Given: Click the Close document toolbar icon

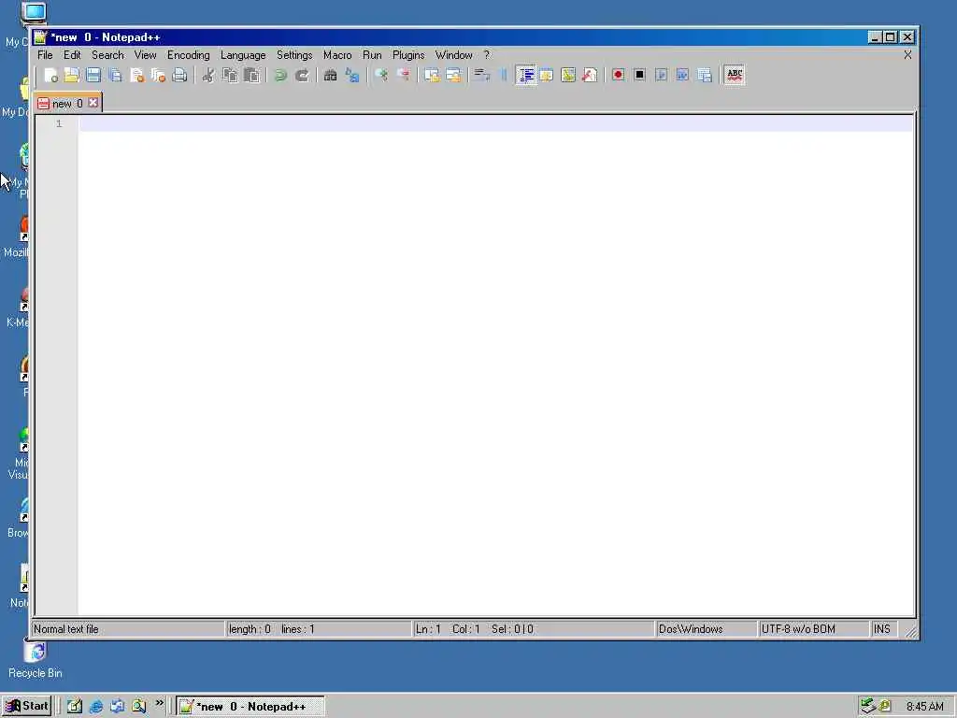Looking at the screenshot, I should pyautogui.click(x=136, y=75).
